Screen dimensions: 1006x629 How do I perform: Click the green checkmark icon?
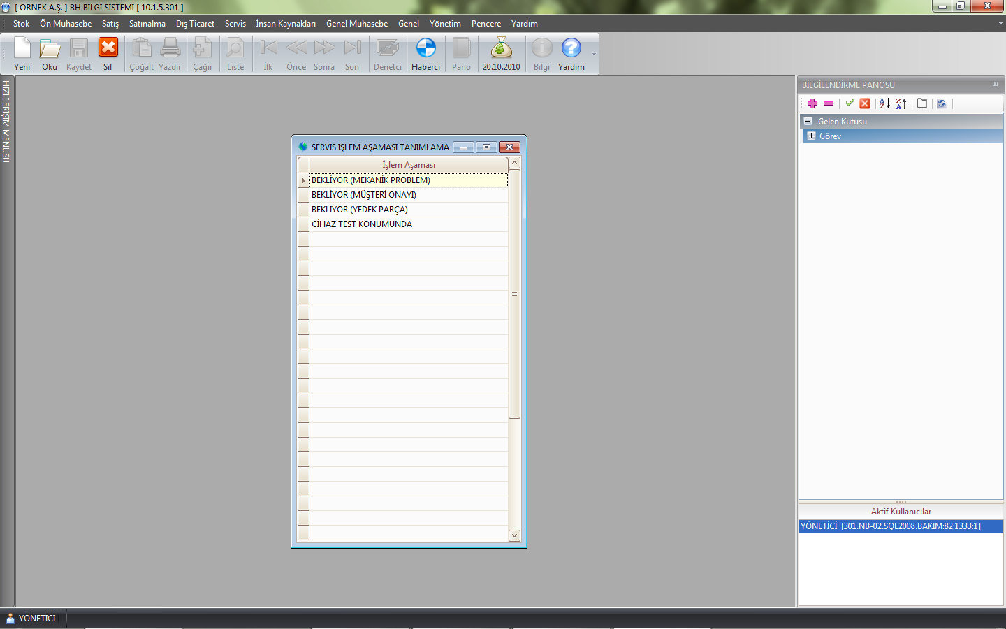coord(850,103)
